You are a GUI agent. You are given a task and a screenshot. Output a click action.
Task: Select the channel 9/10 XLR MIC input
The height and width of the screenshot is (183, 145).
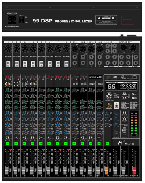(x=75, y=49)
